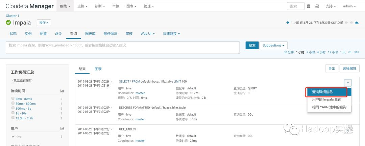Open the 群集 dropdown menu

click(x=65, y=6)
